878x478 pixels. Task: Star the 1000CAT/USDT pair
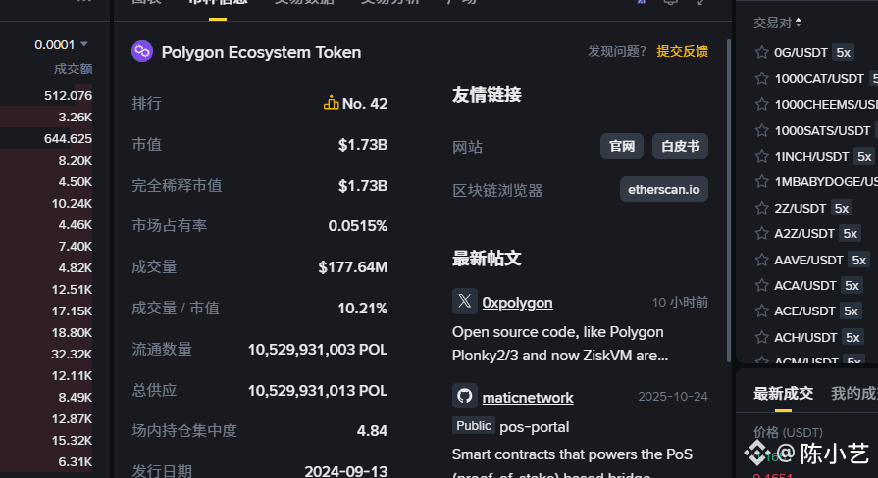(x=761, y=78)
